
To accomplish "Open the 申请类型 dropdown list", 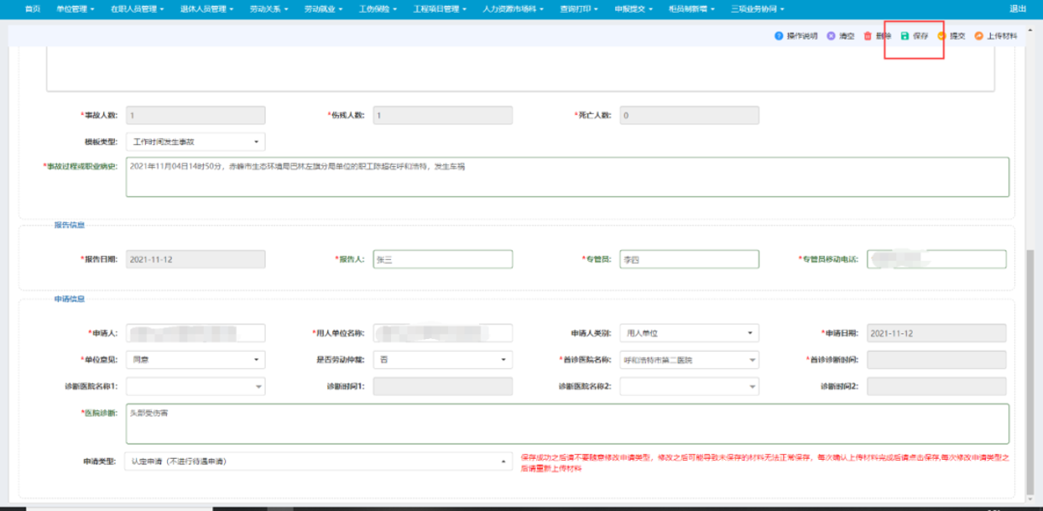I will pyautogui.click(x=504, y=462).
